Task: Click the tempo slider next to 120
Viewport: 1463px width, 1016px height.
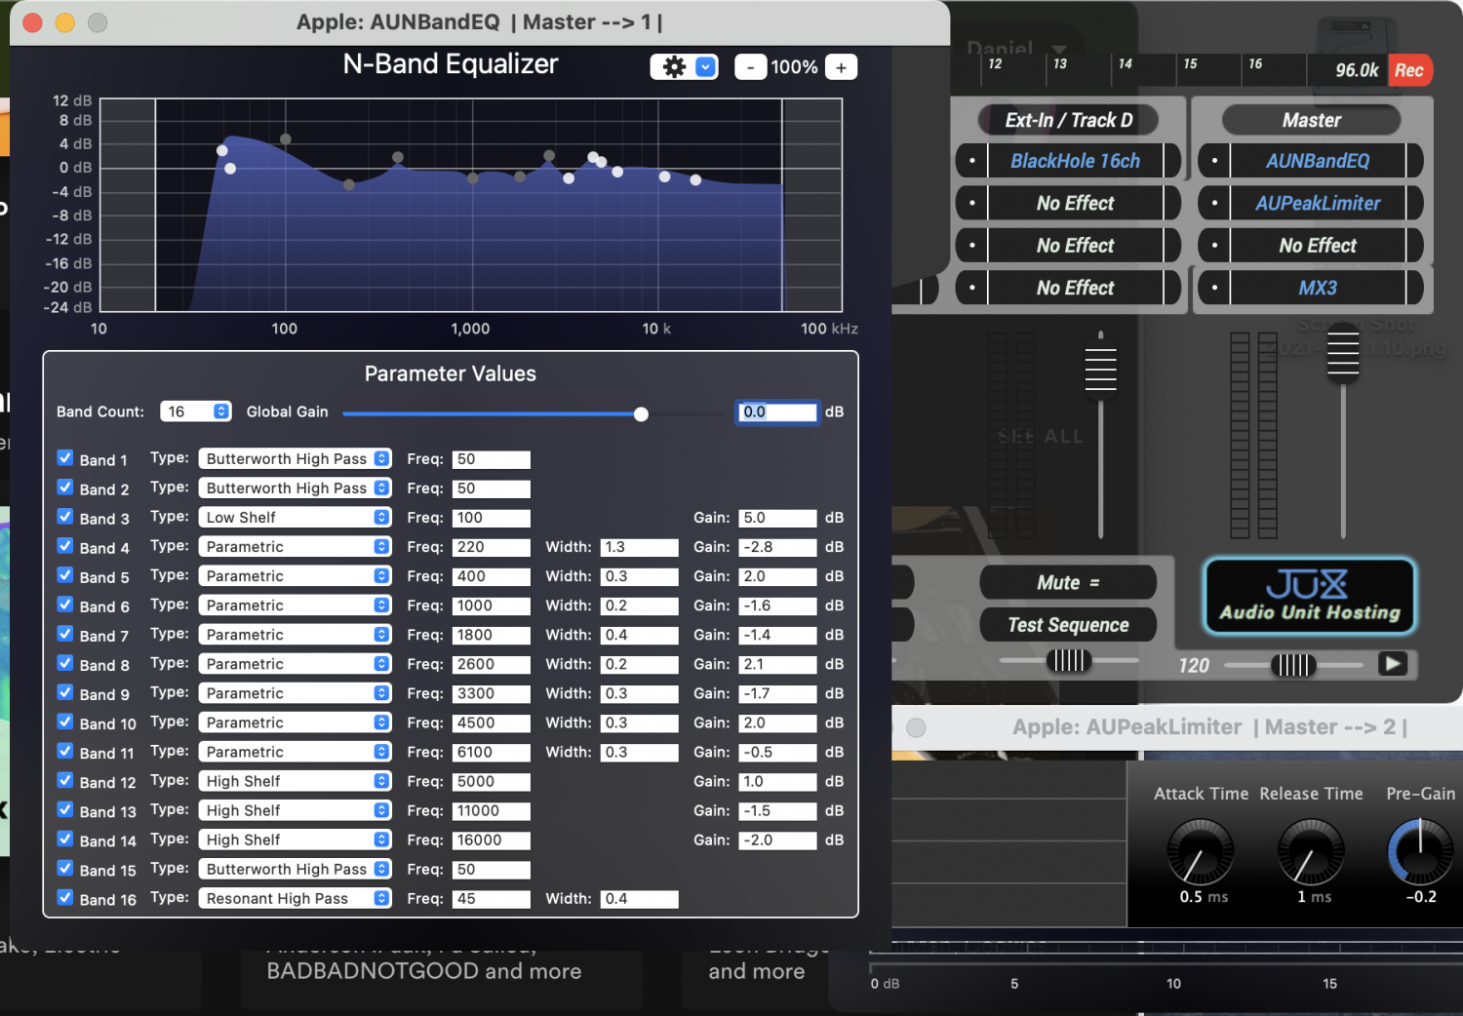Action: click(1293, 665)
